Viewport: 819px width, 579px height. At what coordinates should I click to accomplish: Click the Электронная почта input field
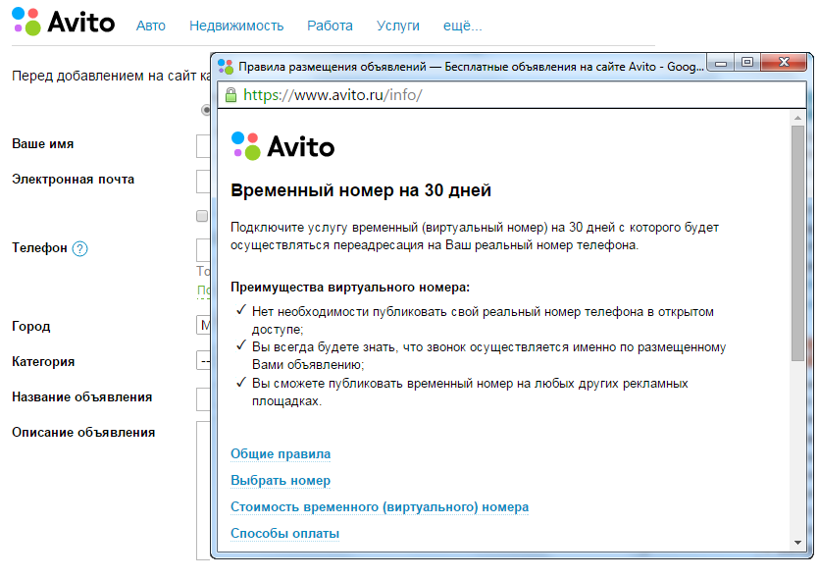pyautogui.click(x=203, y=182)
